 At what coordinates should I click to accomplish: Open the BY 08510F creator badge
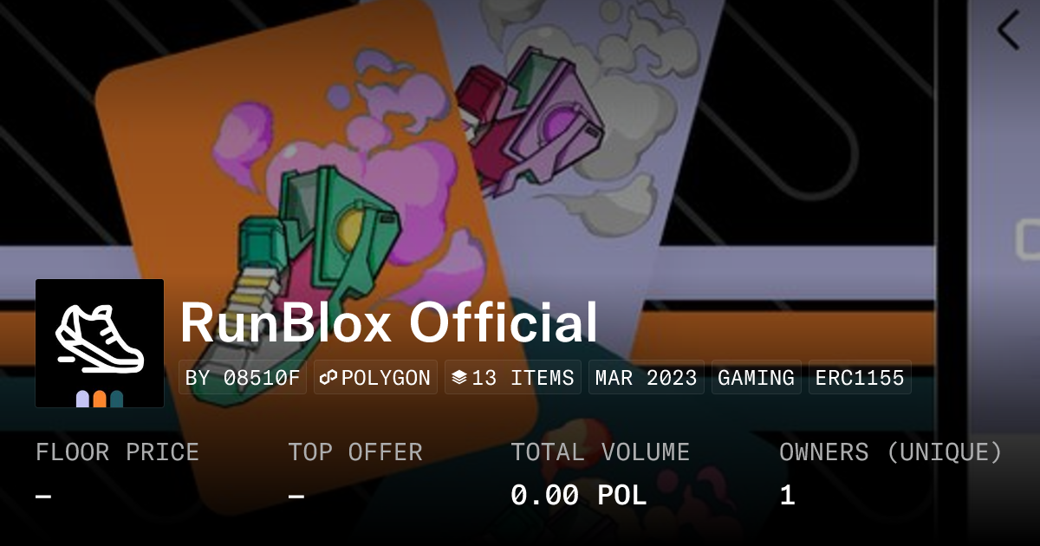pos(243,378)
